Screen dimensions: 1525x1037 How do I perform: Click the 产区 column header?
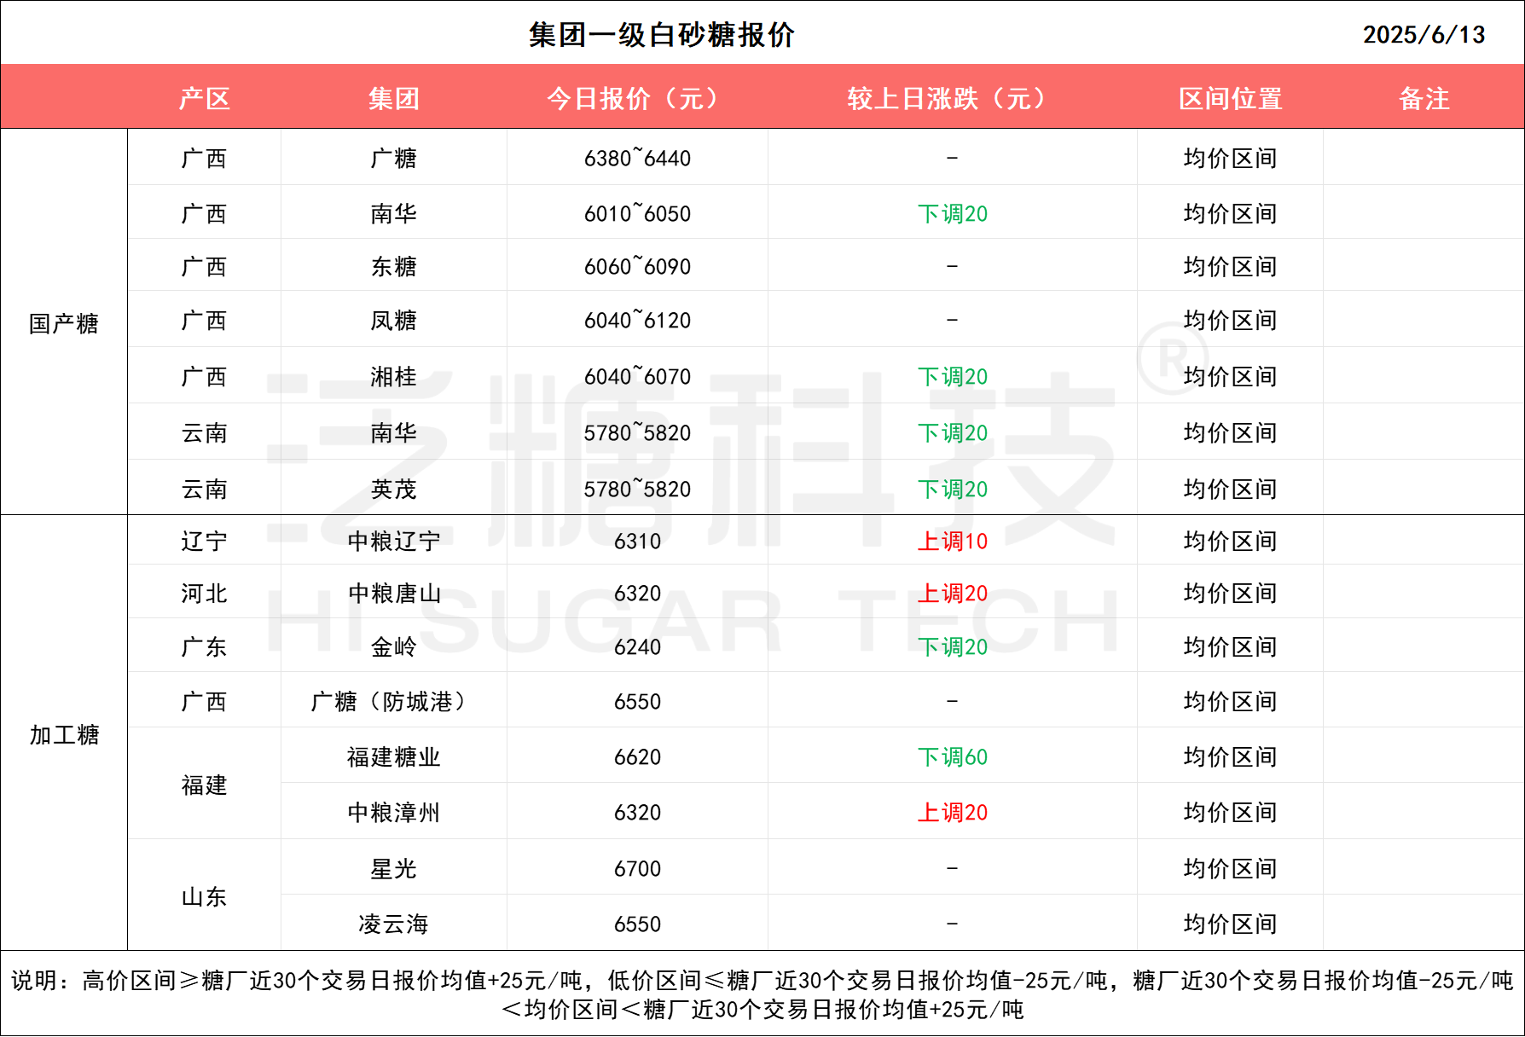tap(205, 99)
